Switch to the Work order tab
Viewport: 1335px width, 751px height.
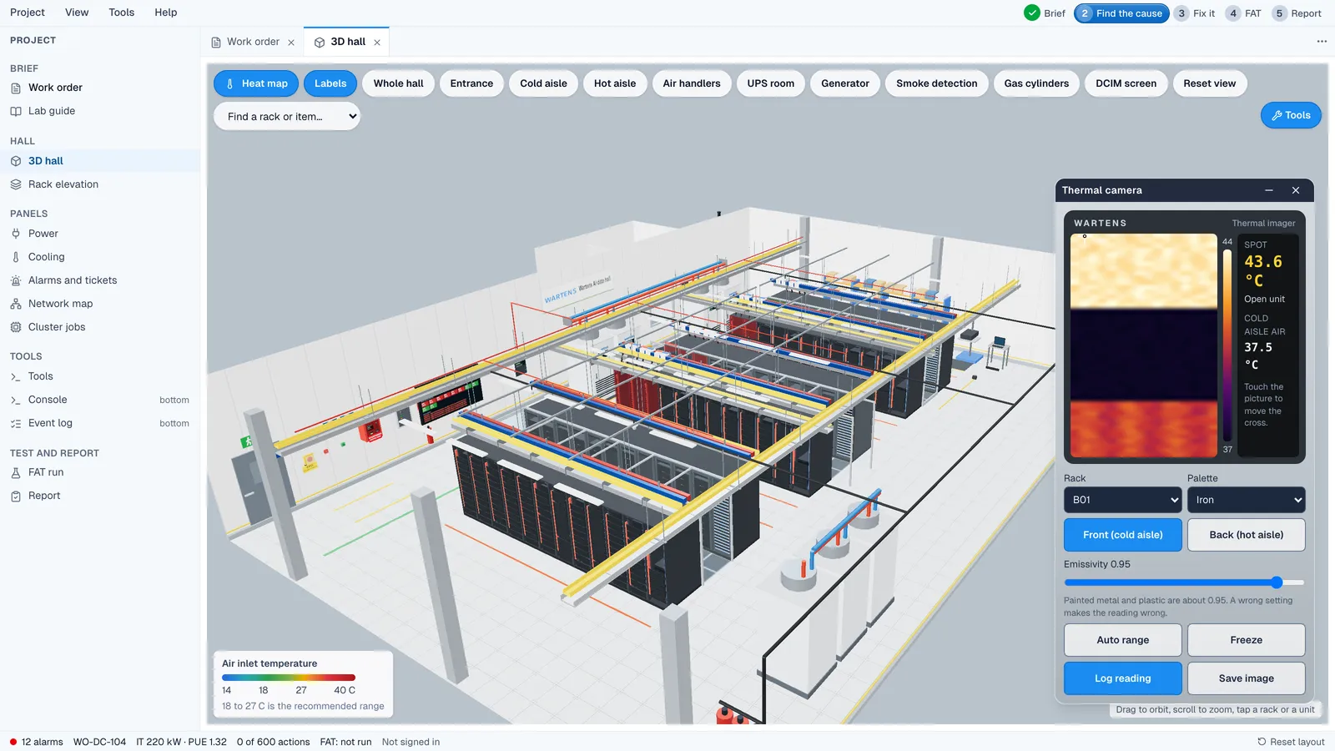tap(253, 42)
